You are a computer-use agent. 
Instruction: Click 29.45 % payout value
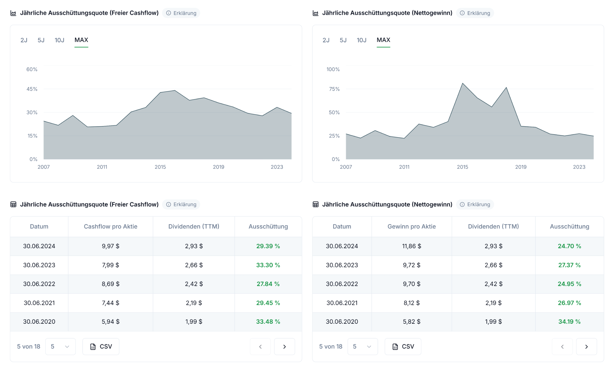(x=268, y=303)
